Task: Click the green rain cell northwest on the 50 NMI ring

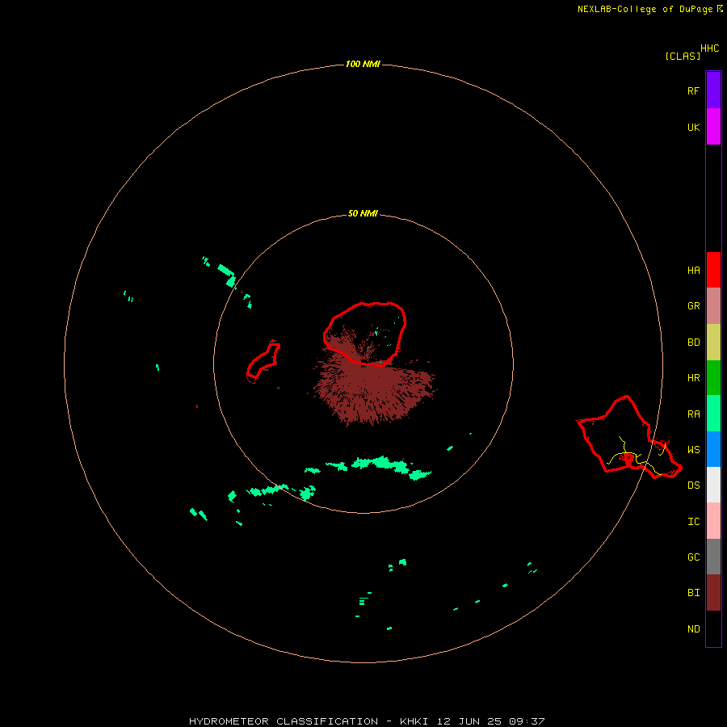Action: click(227, 275)
